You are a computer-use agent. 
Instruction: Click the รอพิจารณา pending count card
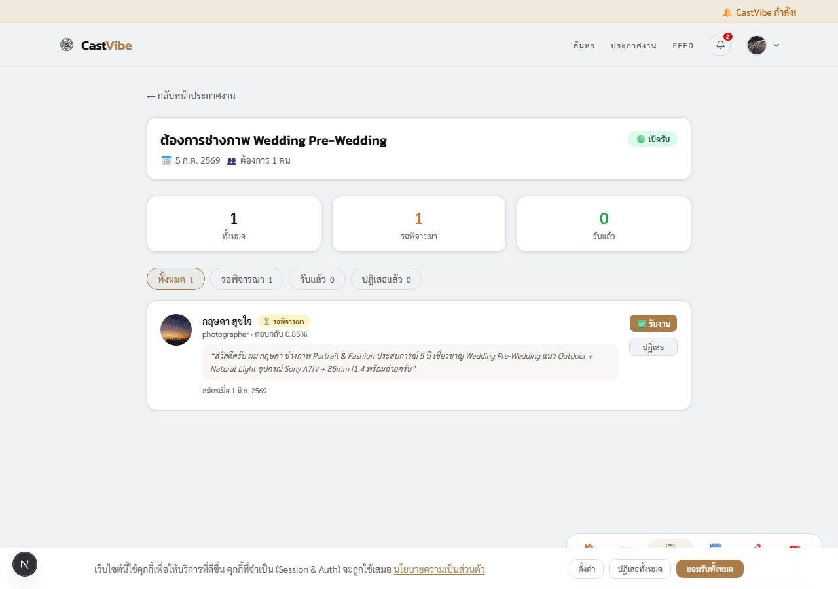419,224
